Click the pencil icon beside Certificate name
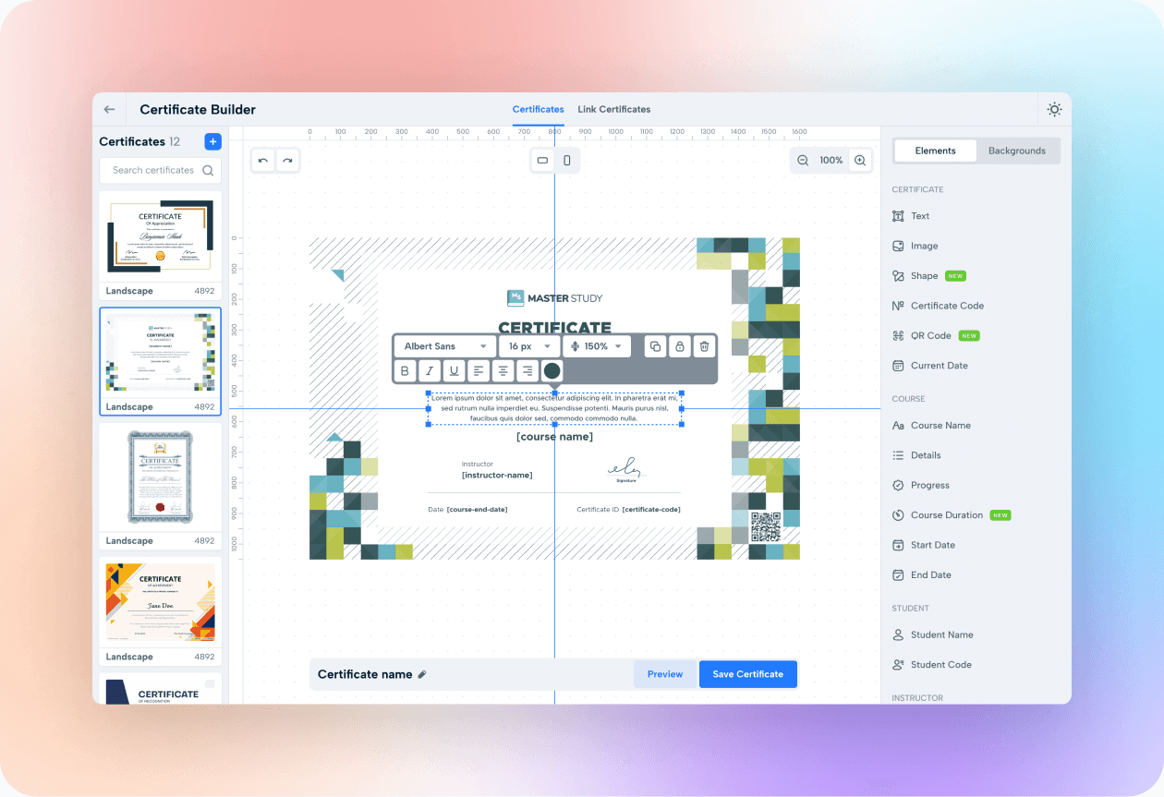 pos(422,675)
